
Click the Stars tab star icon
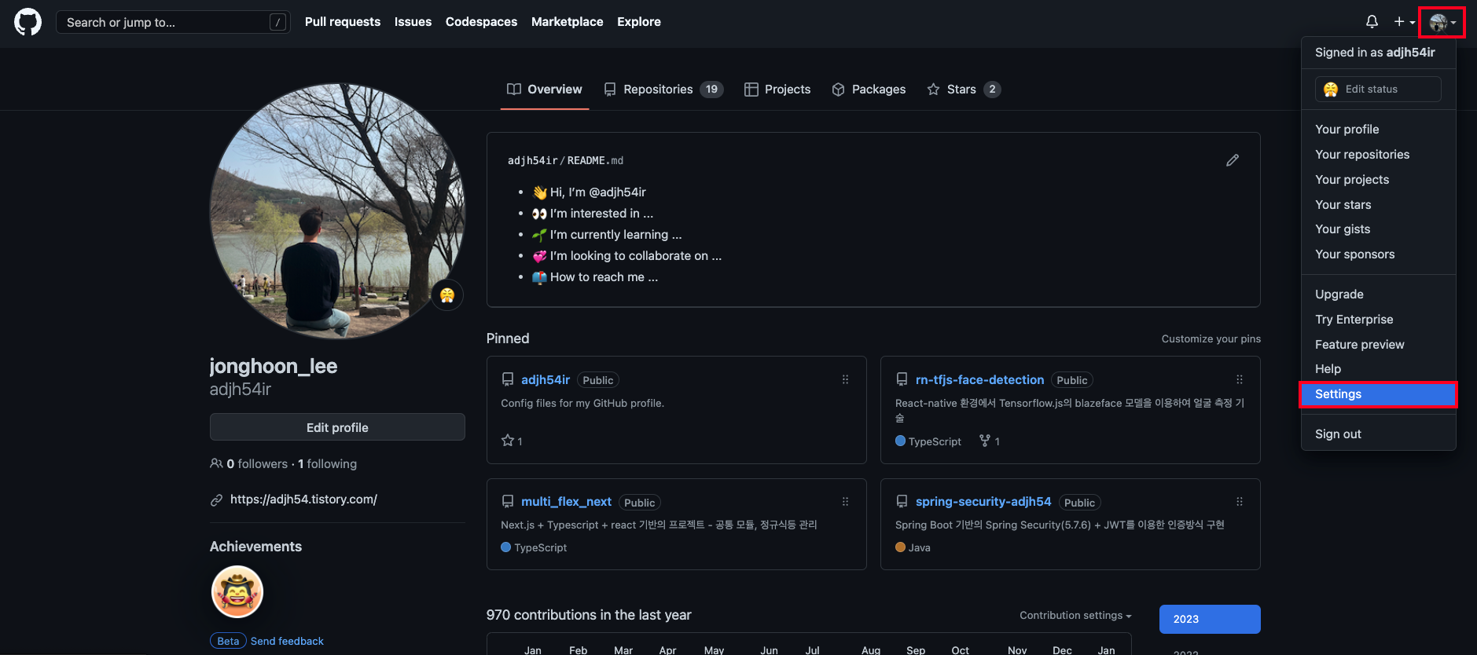coord(933,90)
